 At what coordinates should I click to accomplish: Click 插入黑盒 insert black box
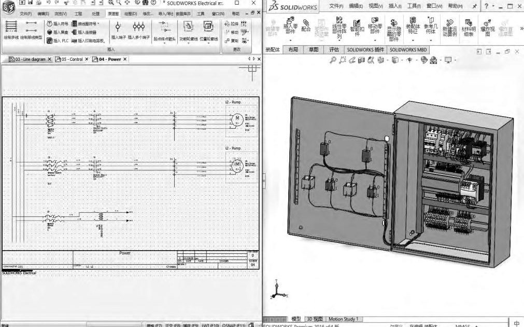(x=58, y=32)
